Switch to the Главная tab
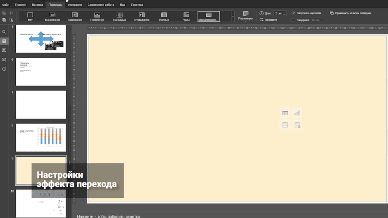Viewport: 388px width, 218px height. click(21, 5)
